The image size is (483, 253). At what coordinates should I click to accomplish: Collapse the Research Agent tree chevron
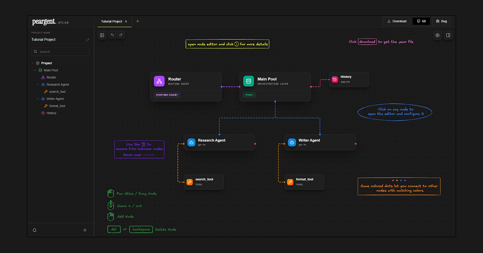pyautogui.click(x=38, y=85)
